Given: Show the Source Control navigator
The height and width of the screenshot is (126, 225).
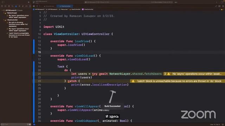Looking at the screenshot, I should pyautogui.click(x=6, y=6).
